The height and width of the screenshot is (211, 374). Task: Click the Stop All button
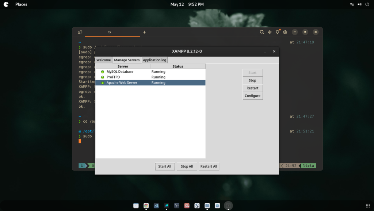point(187,166)
